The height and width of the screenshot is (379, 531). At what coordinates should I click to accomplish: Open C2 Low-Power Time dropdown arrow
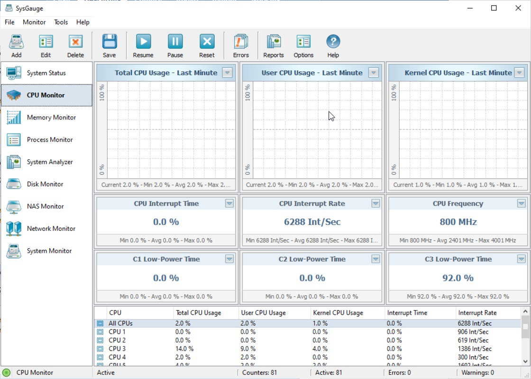pos(375,259)
